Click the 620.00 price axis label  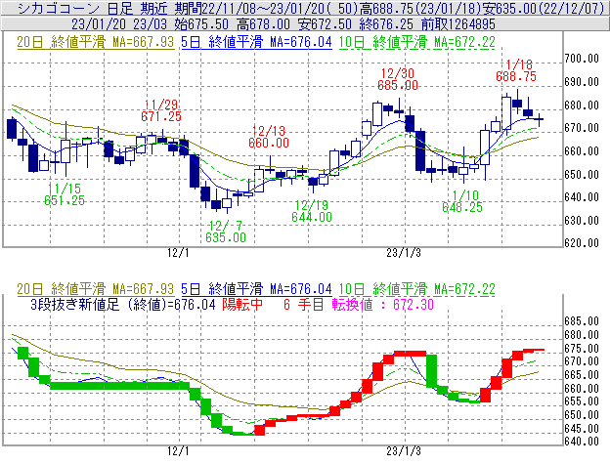tap(582, 243)
